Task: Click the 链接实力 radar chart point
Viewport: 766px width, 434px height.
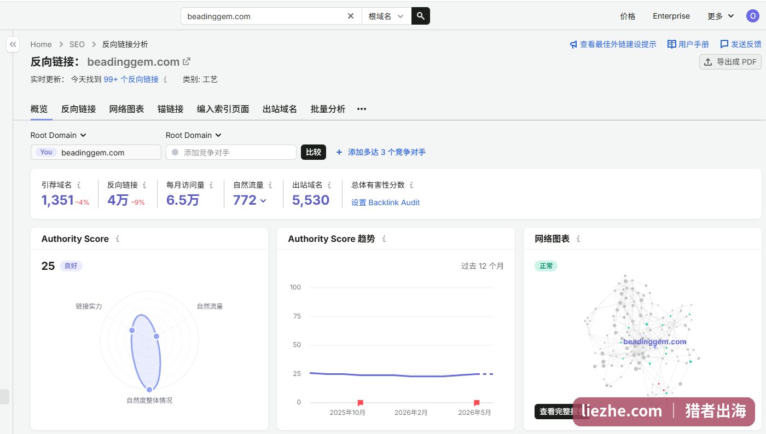Action: click(x=132, y=331)
